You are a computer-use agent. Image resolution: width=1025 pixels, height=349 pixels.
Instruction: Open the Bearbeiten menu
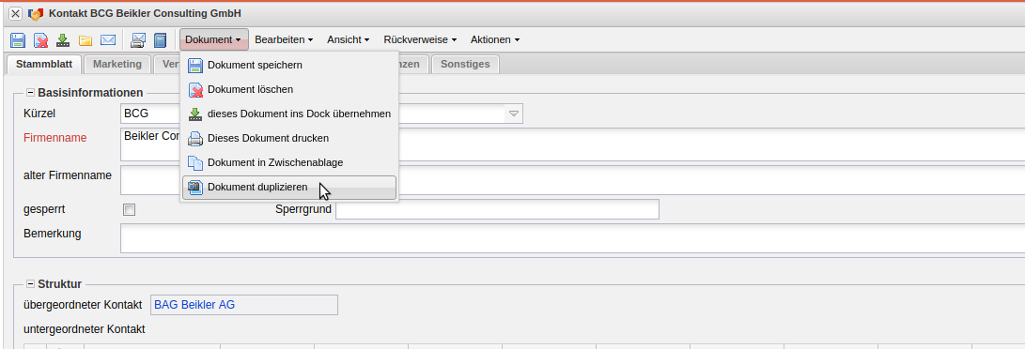click(x=284, y=39)
